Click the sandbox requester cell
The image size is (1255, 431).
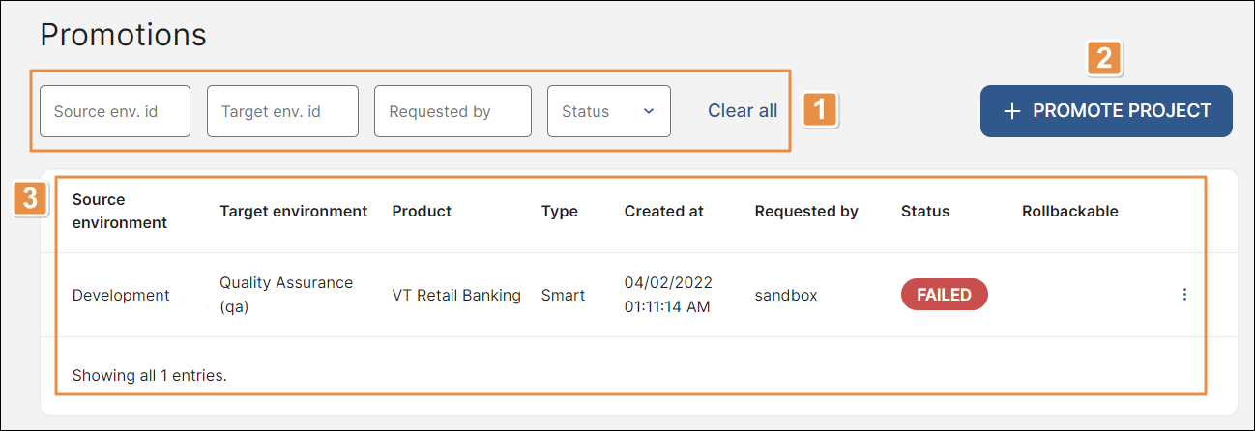[x=785, y=295]
